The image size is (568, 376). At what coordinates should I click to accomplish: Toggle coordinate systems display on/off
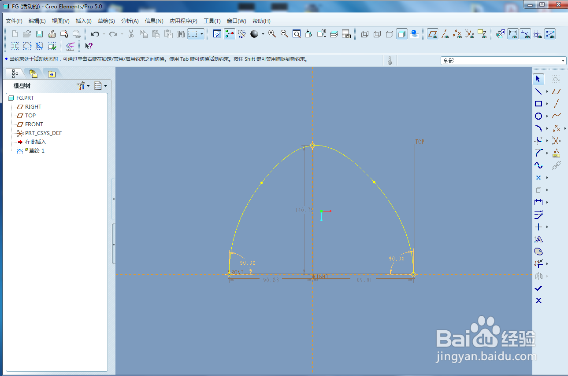470,34
